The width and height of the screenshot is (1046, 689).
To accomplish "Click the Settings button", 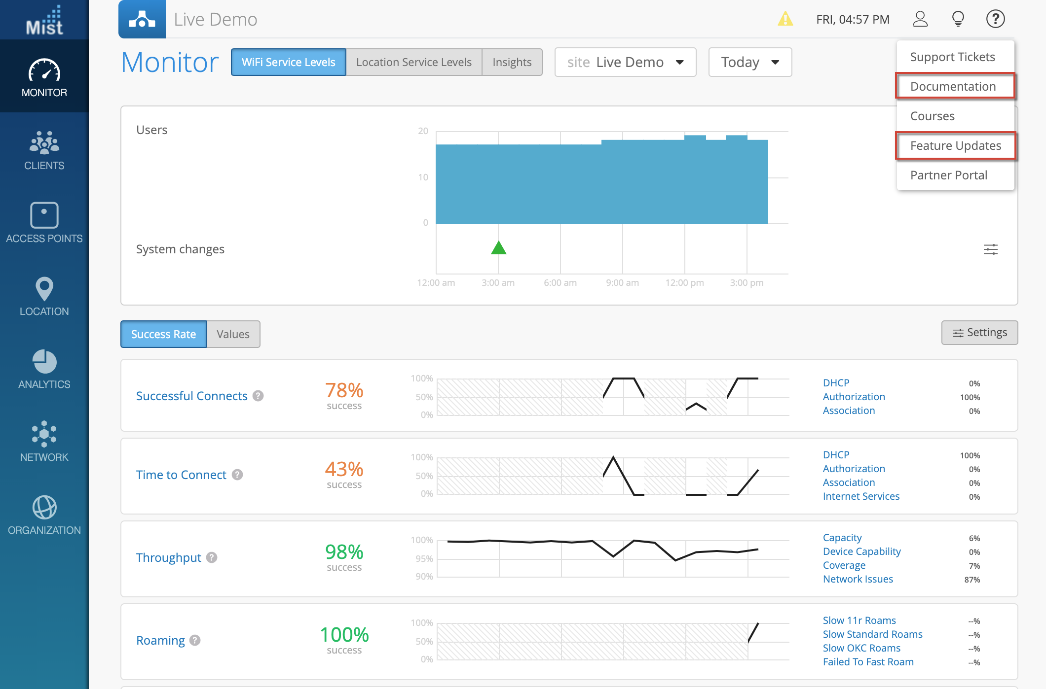I will tap(979, 333).
